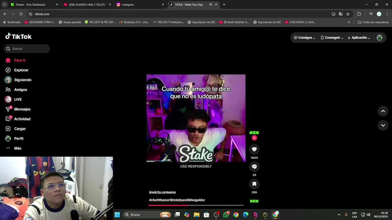Click the Aplicación download button
Screen dimensions: 392x220
pyautogui.click(x=359, y=38)
